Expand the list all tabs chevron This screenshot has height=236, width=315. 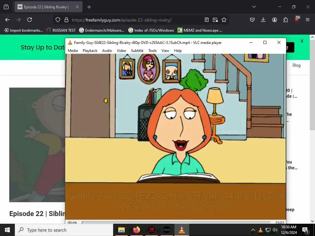coord(254,7)
